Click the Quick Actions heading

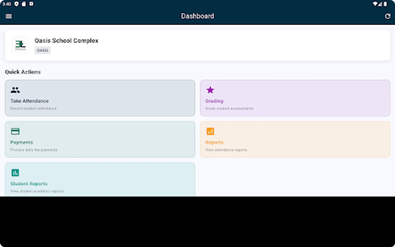pyautogui.click(x=23, y=72)
